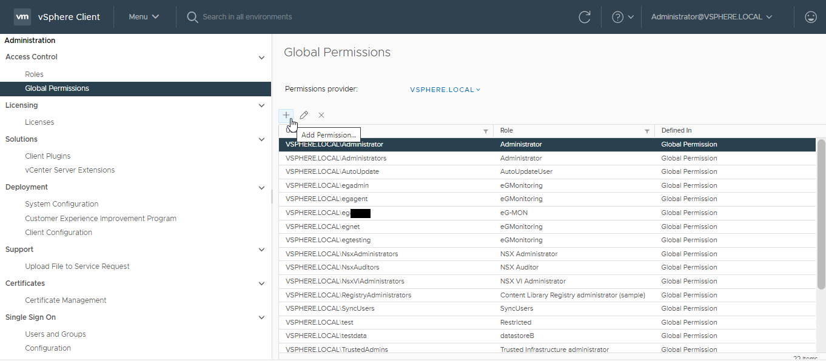Click the Restricted role cell
This screenshot has height=361, width=826.
click(515, 322)
